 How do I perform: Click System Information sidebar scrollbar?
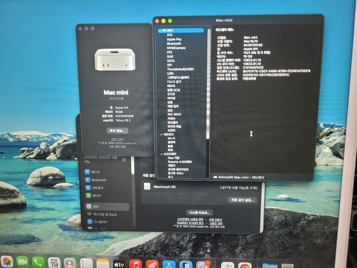(x=208, y=84)
